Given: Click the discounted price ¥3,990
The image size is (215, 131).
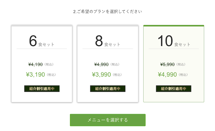Looking at the screenshot, I should tap(101, 75).
